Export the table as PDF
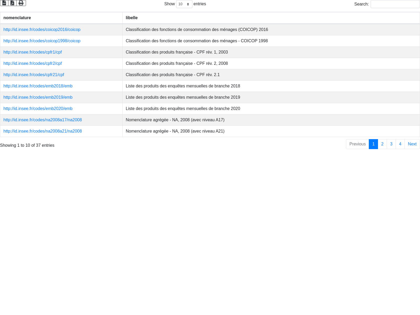This screenshot has width=420, height=315. [12, 3]
